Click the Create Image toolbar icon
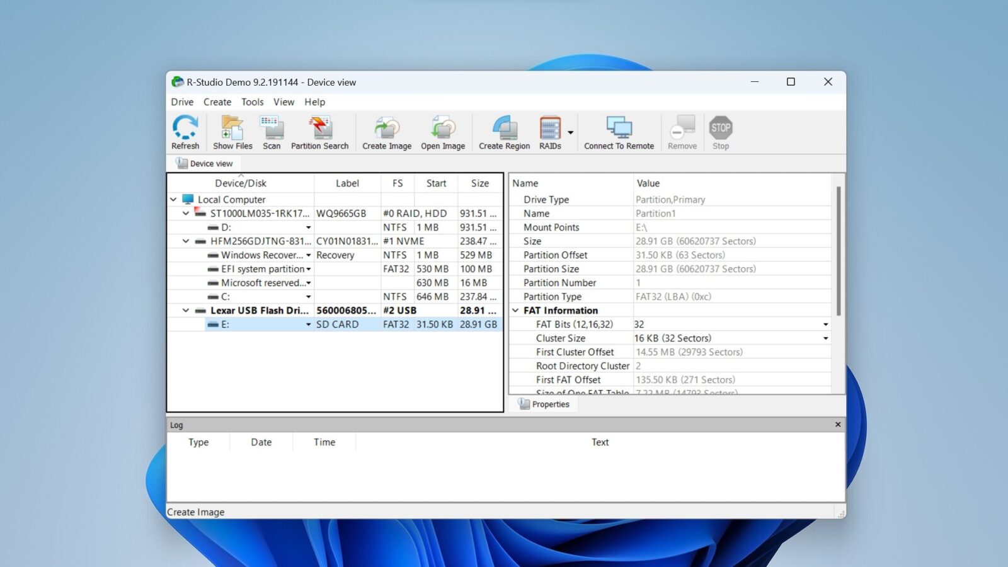The image size is (1008, 567). pos(386,132)
